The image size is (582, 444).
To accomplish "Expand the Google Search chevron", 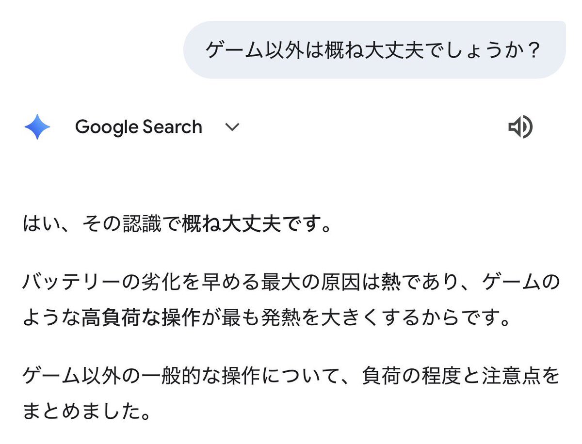I will [x=232, y=127].
